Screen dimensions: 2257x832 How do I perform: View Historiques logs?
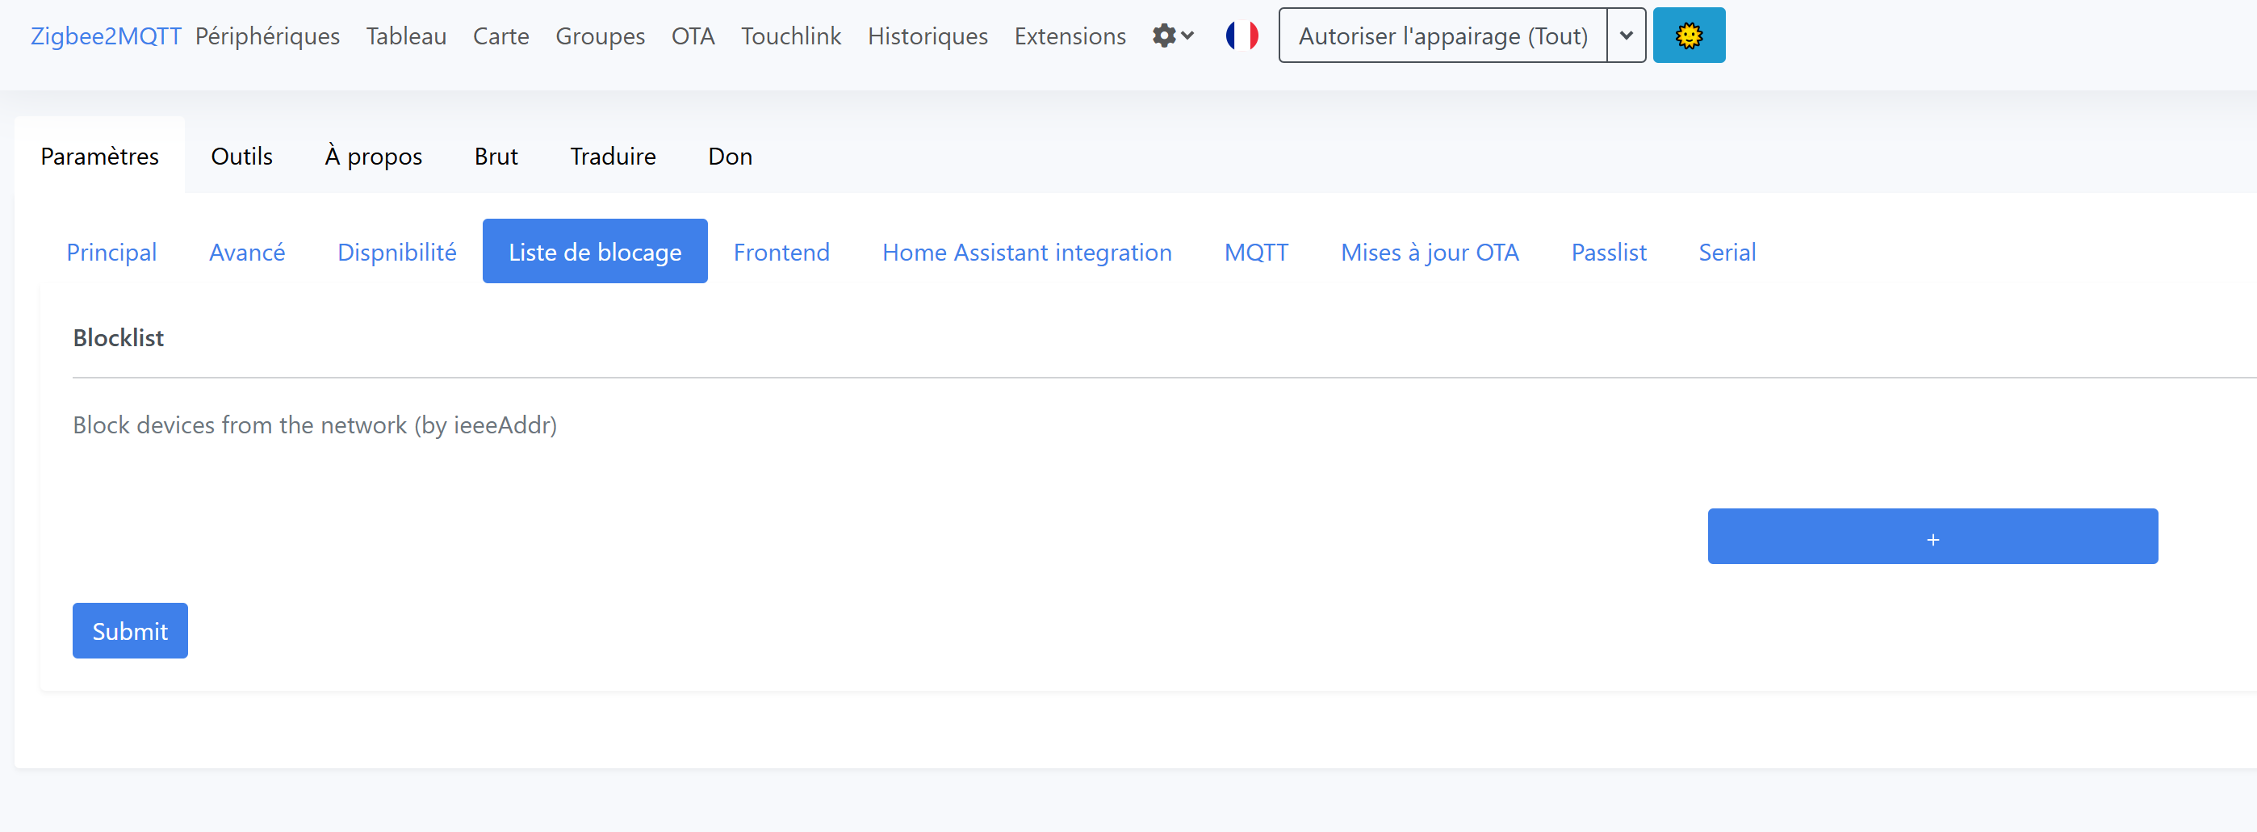(928, 36)
